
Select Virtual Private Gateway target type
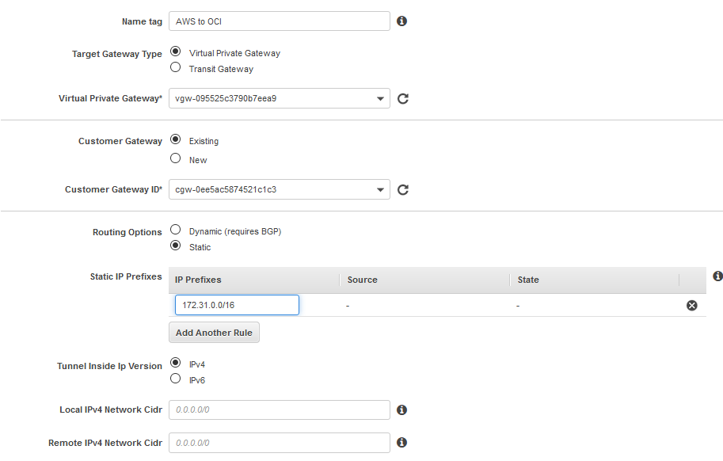click(x=176, y=52)
